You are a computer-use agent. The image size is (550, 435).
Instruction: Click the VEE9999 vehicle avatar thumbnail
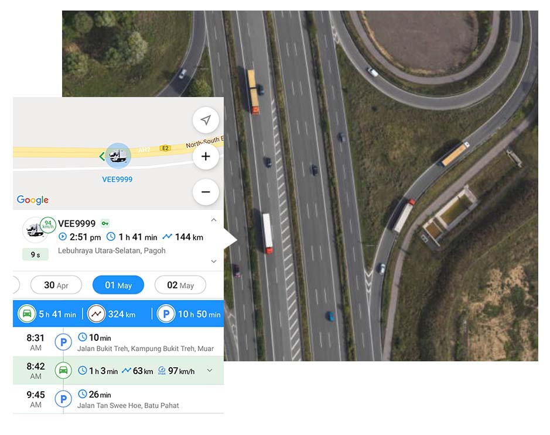pyautogui.click(x=36, y=230)
